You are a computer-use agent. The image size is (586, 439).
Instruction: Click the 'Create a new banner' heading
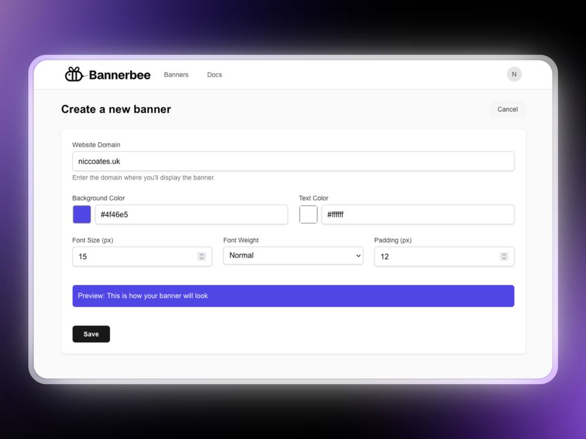[116, 109]
